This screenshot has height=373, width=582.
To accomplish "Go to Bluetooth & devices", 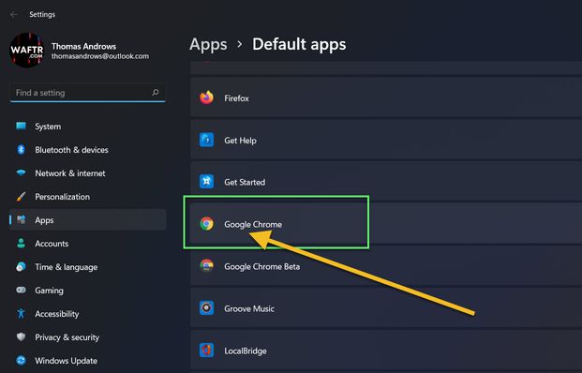I will [x=87, y=150].
